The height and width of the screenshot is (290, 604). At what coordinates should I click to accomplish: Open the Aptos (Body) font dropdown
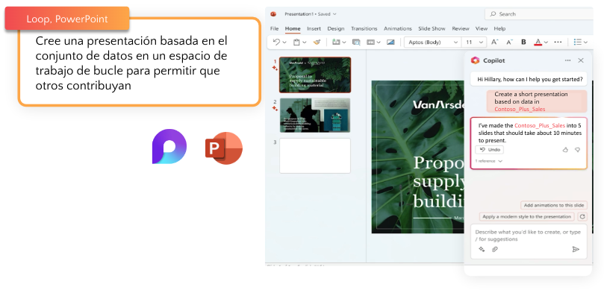point(432,42)
